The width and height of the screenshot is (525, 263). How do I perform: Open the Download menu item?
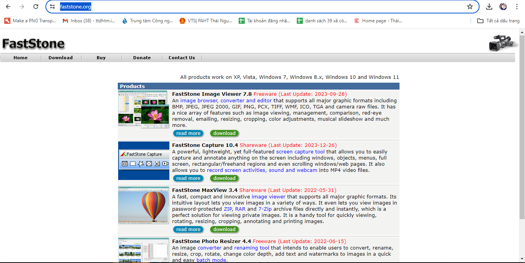click(x=60, y=58)
